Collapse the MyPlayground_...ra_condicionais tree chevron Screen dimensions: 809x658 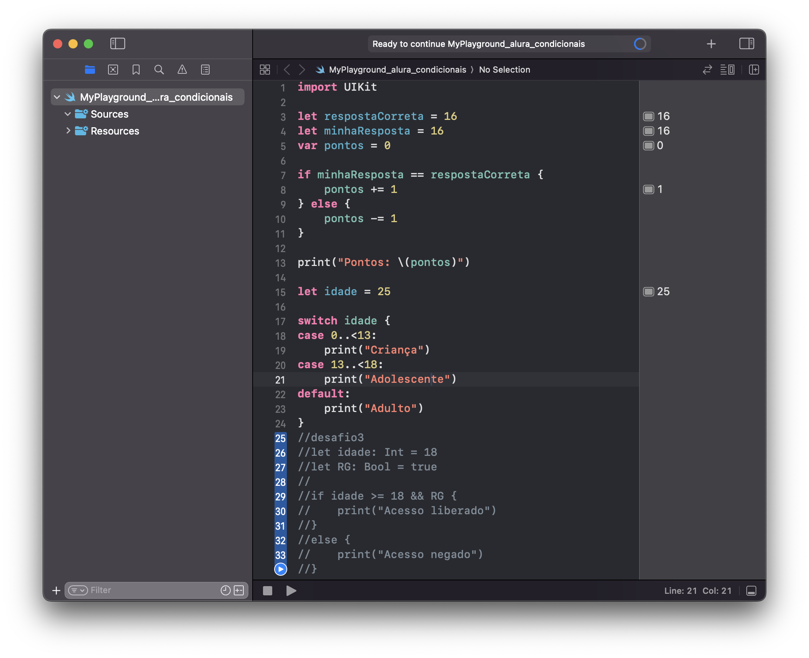coord(57,97)
